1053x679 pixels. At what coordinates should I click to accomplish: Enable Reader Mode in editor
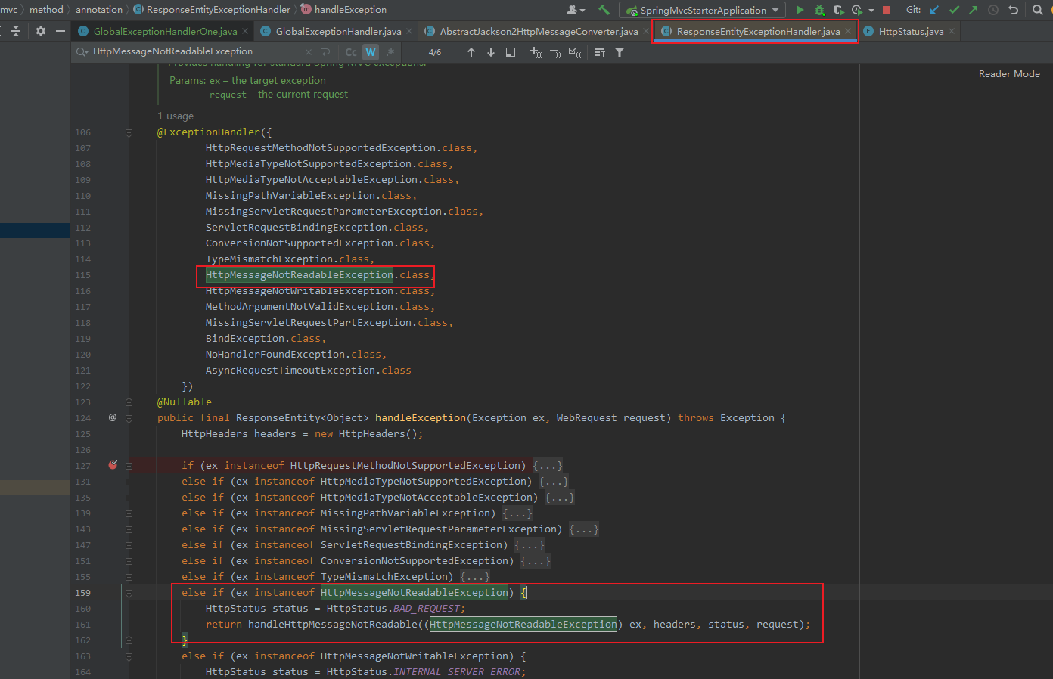1009,73
